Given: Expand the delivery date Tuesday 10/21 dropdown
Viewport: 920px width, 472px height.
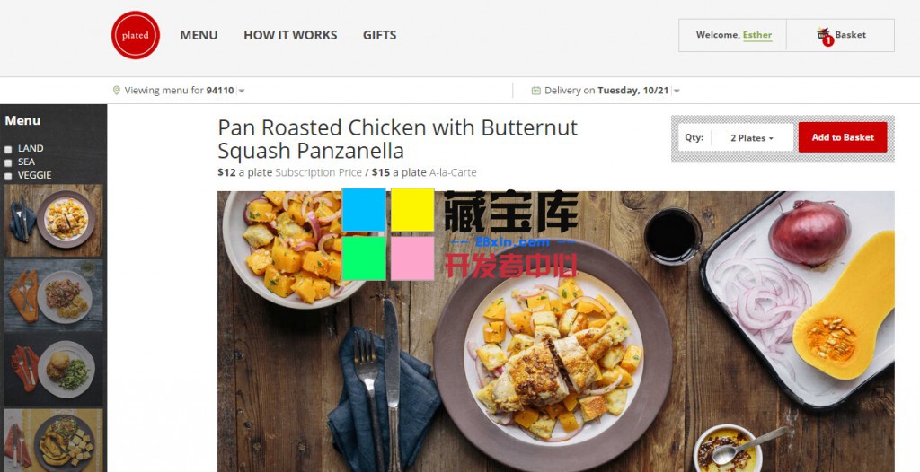Looking at the screenshot, I should tap(677, 91).
